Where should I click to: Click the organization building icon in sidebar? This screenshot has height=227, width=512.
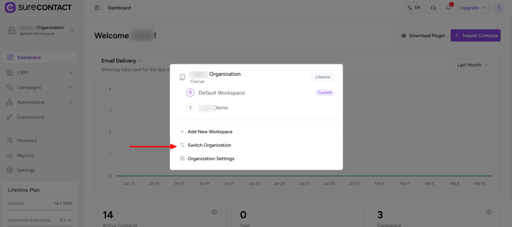(x=11, y=30)
